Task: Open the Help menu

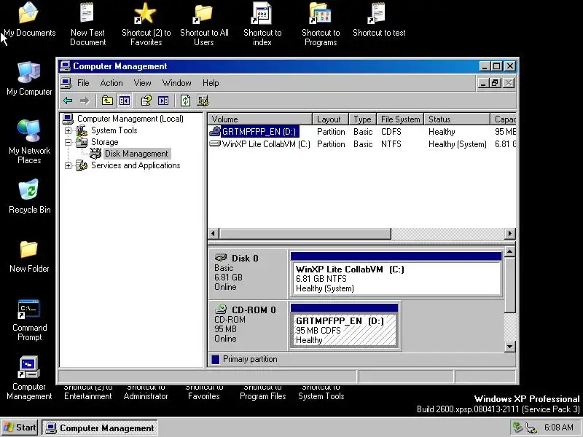Action: tap(211, 83)
